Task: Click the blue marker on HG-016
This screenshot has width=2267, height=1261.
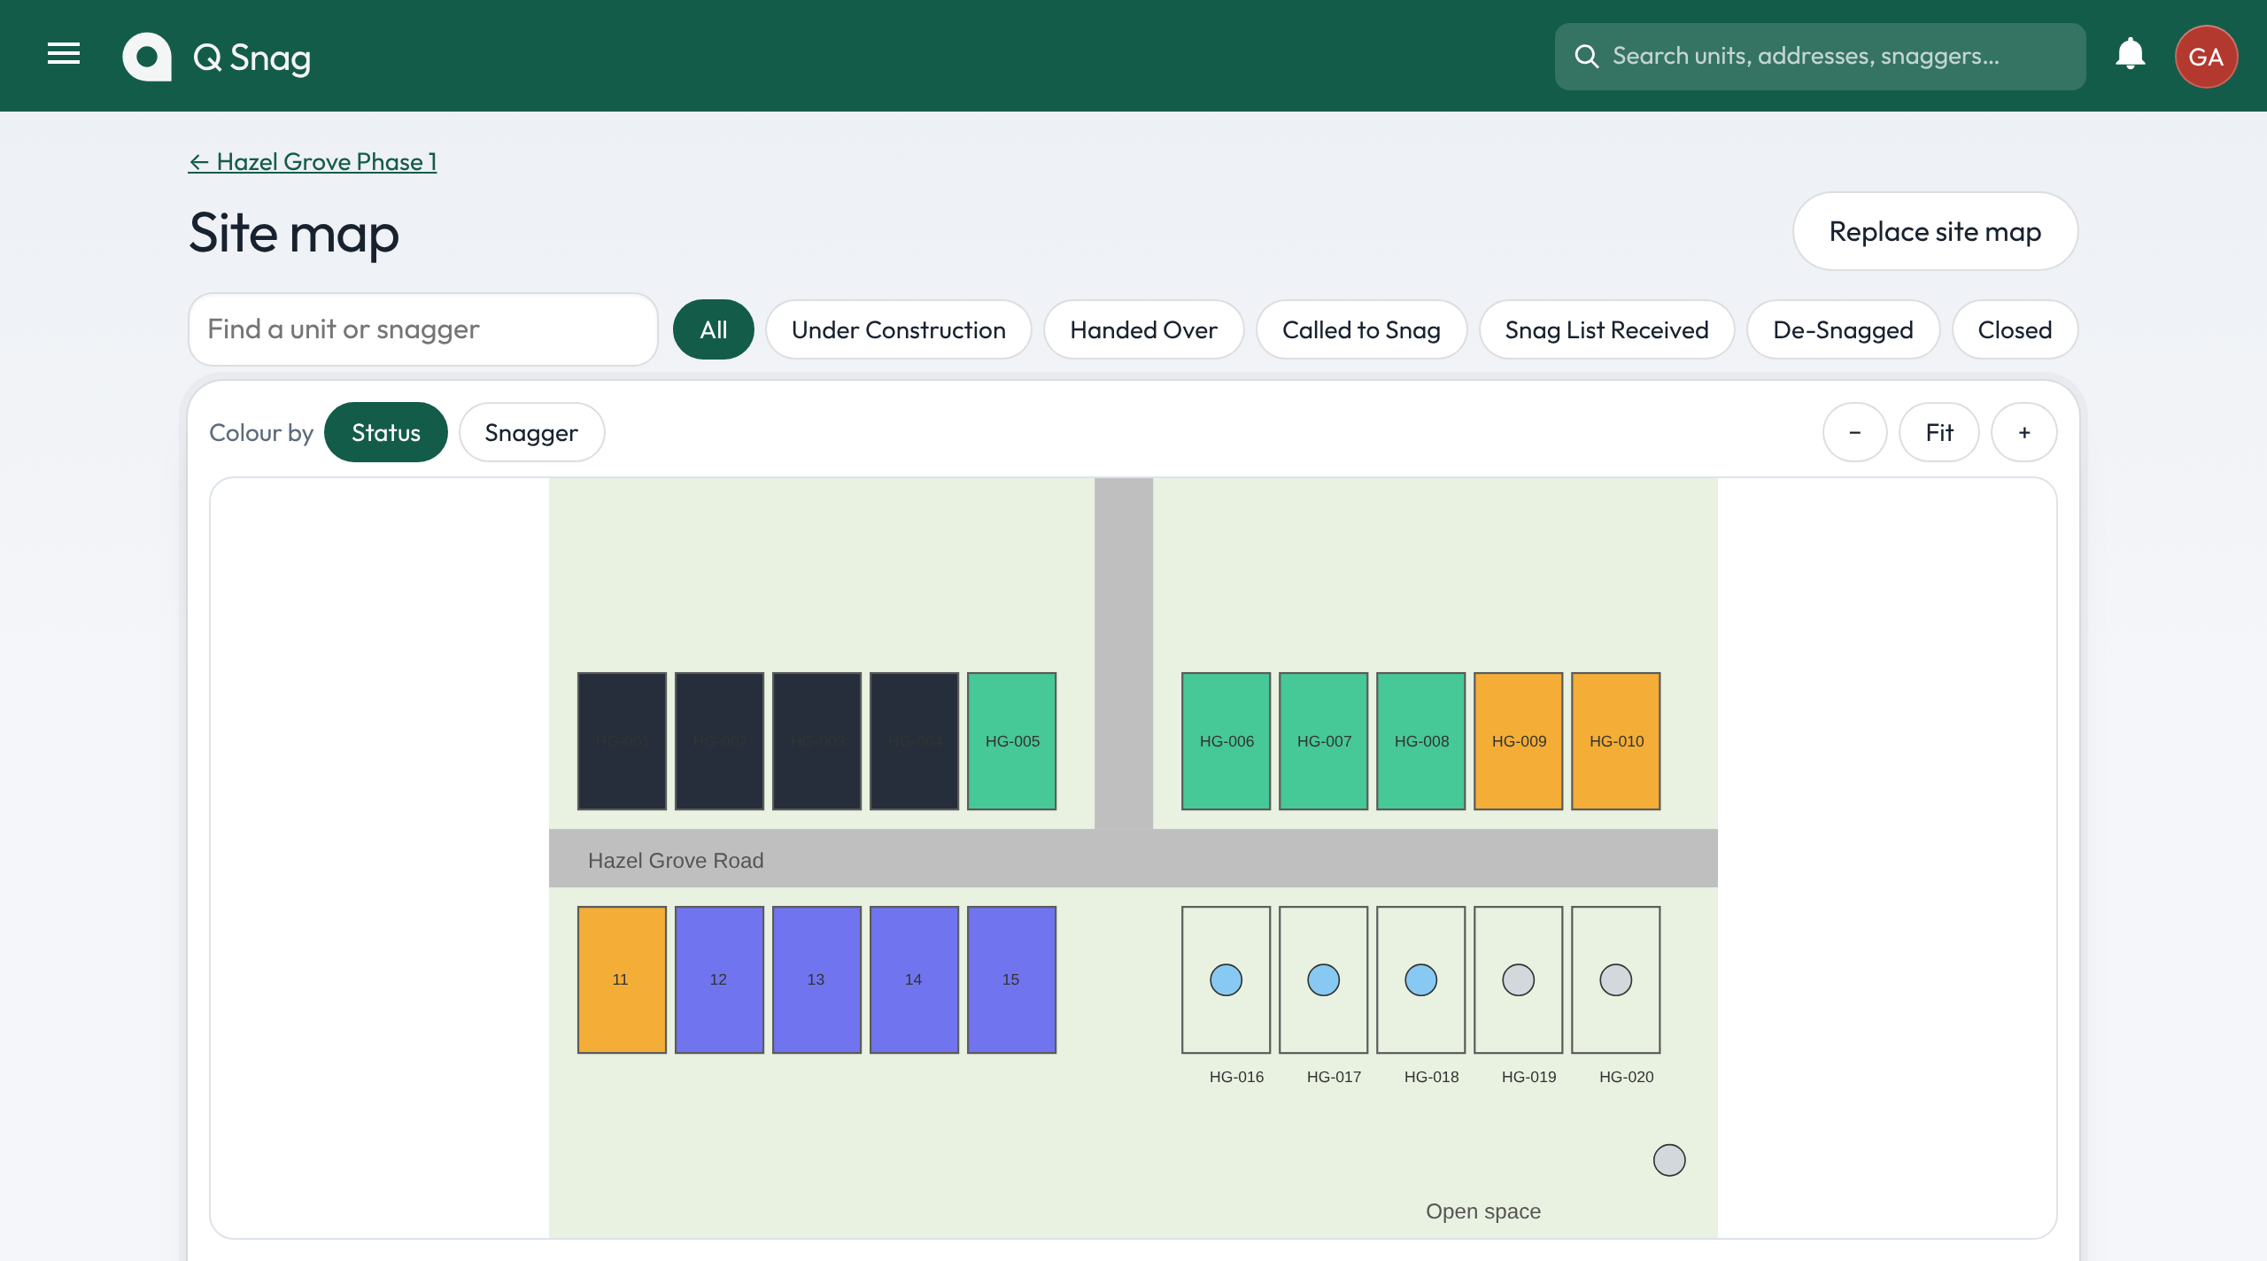Action: point(1226,979)
